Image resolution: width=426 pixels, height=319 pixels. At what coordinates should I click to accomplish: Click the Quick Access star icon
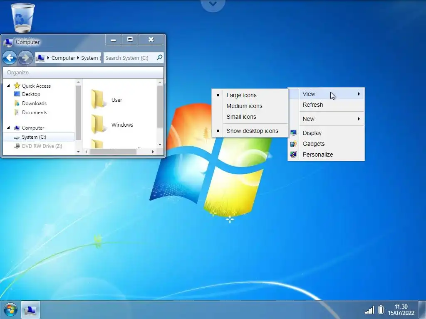click(17, 86)
